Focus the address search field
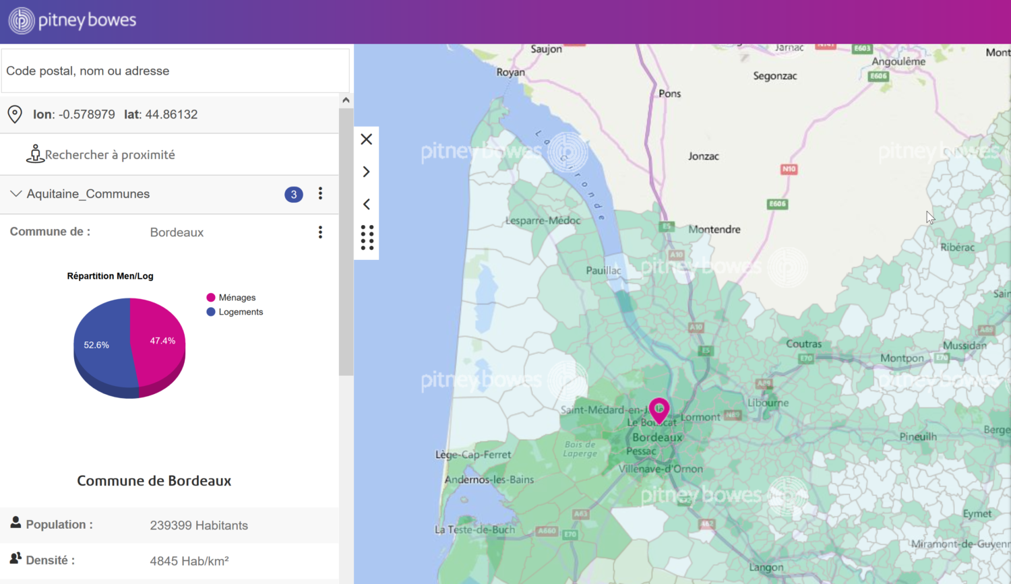 (175, 71)
